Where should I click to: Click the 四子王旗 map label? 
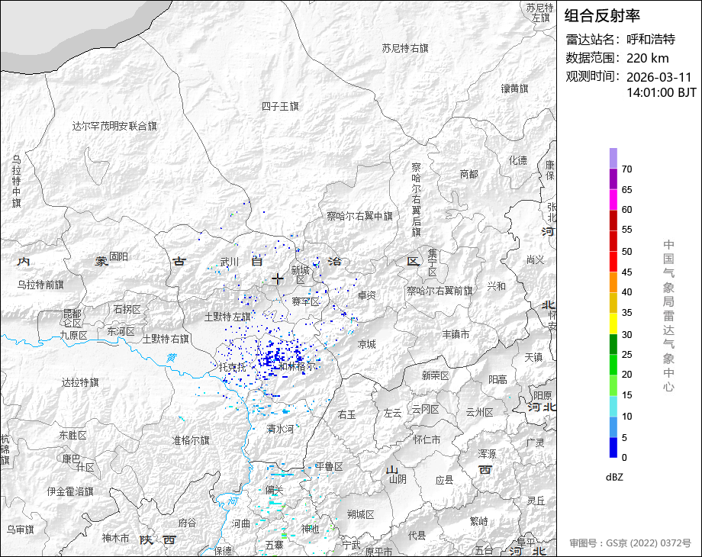[x=280, y=106]
